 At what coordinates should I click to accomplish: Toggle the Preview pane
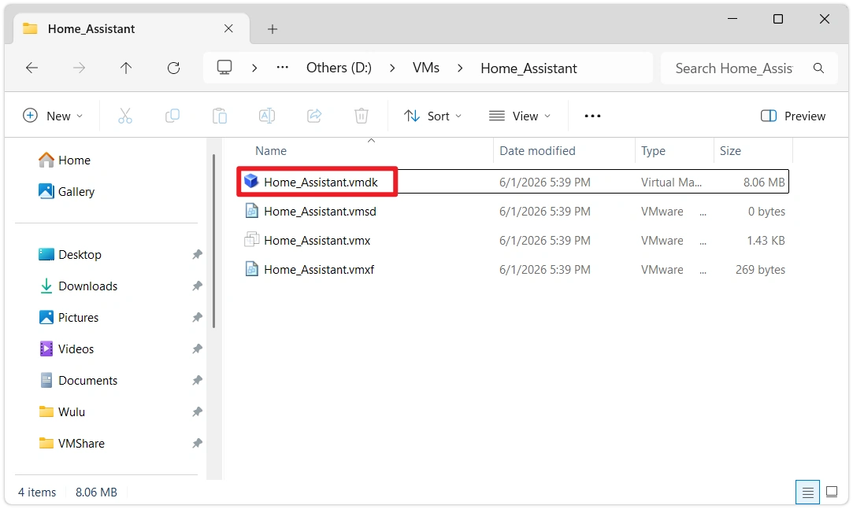(793, 116)
